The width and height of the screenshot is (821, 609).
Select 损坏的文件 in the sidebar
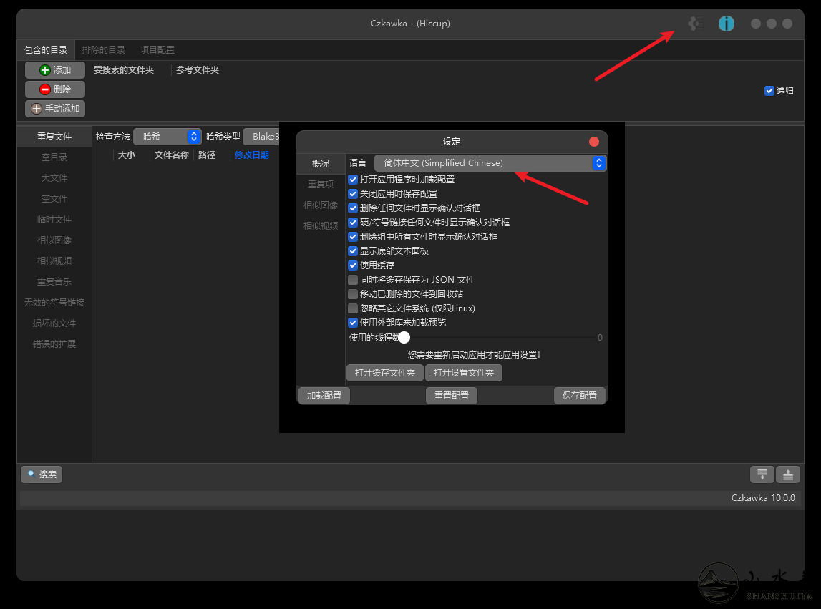click(x=54, y=323)
